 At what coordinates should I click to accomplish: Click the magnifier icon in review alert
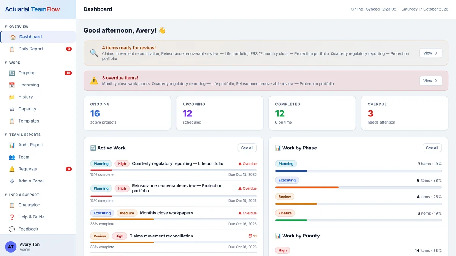click(94, 53)
